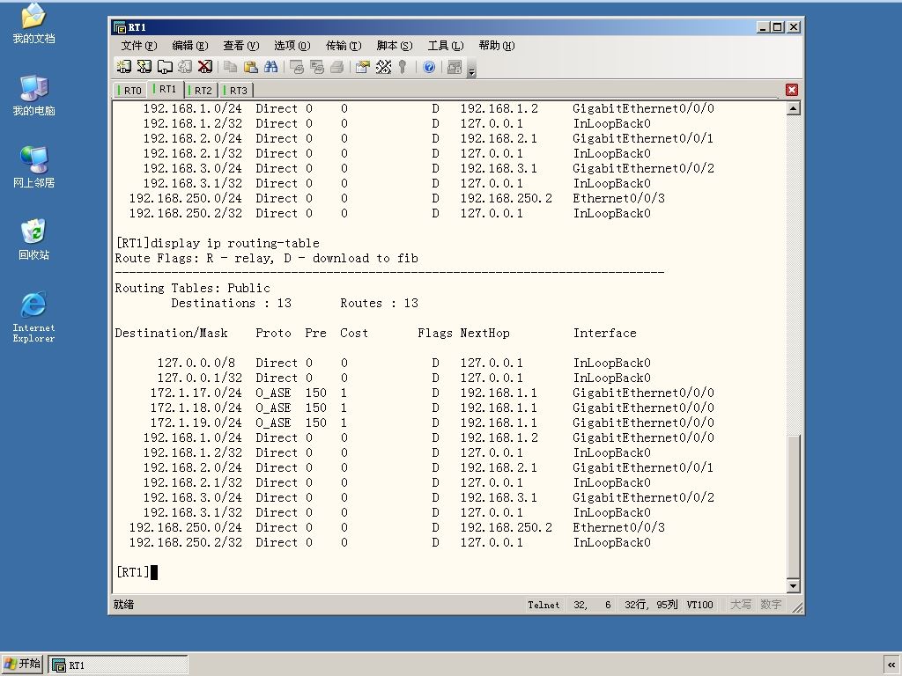
Task: Click the Quick Connect lightning icon
Action: click(144, 67)
